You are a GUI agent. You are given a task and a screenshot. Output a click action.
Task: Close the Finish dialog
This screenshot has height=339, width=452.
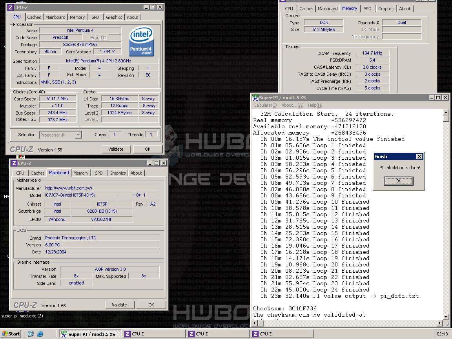(419, 156)
